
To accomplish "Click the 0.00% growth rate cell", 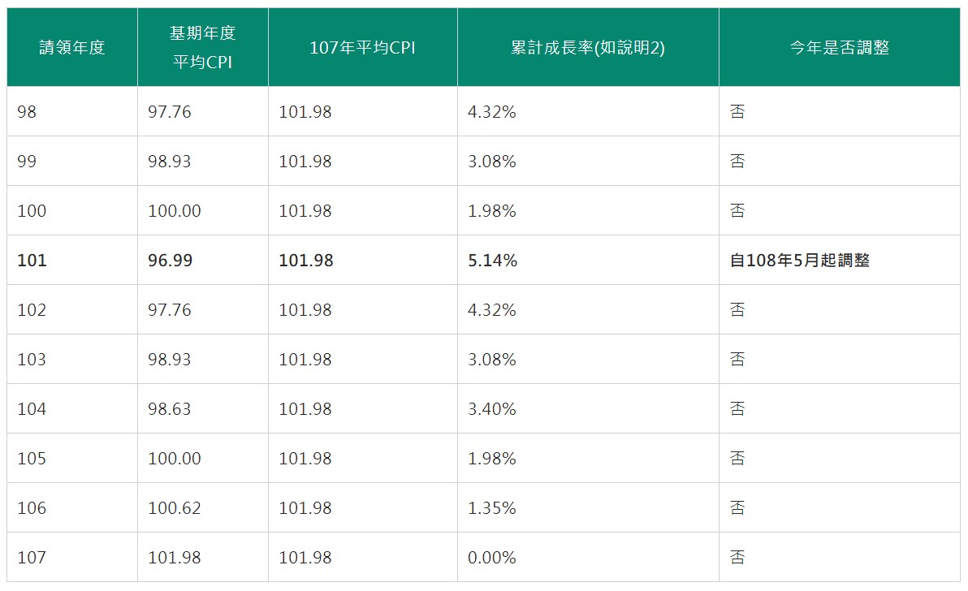I will (x=492, y=558).
